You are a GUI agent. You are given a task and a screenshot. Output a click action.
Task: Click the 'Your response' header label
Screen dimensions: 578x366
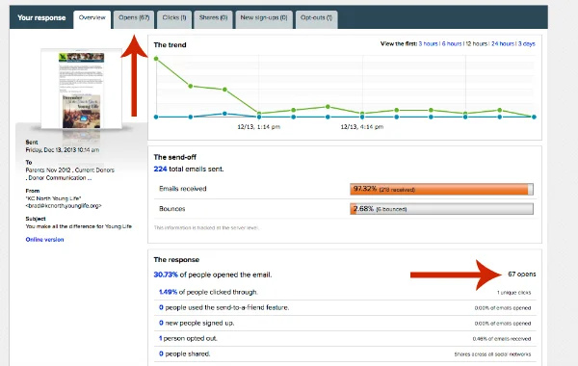[41, 17]
